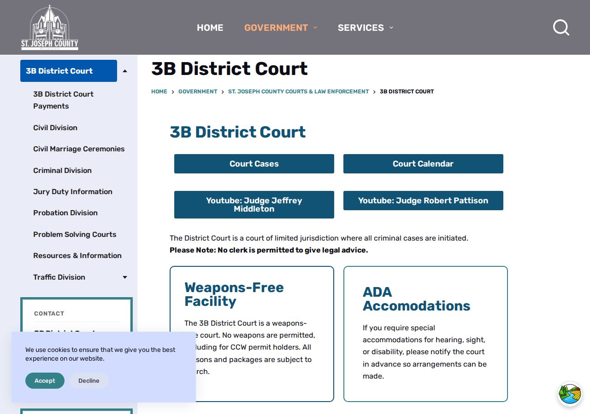Viewport: 590px width, 414px height.
Task: Open Problem Solving Courts
Action: point(75,234)
